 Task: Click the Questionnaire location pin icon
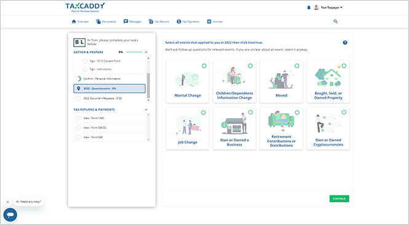point(79,89)
